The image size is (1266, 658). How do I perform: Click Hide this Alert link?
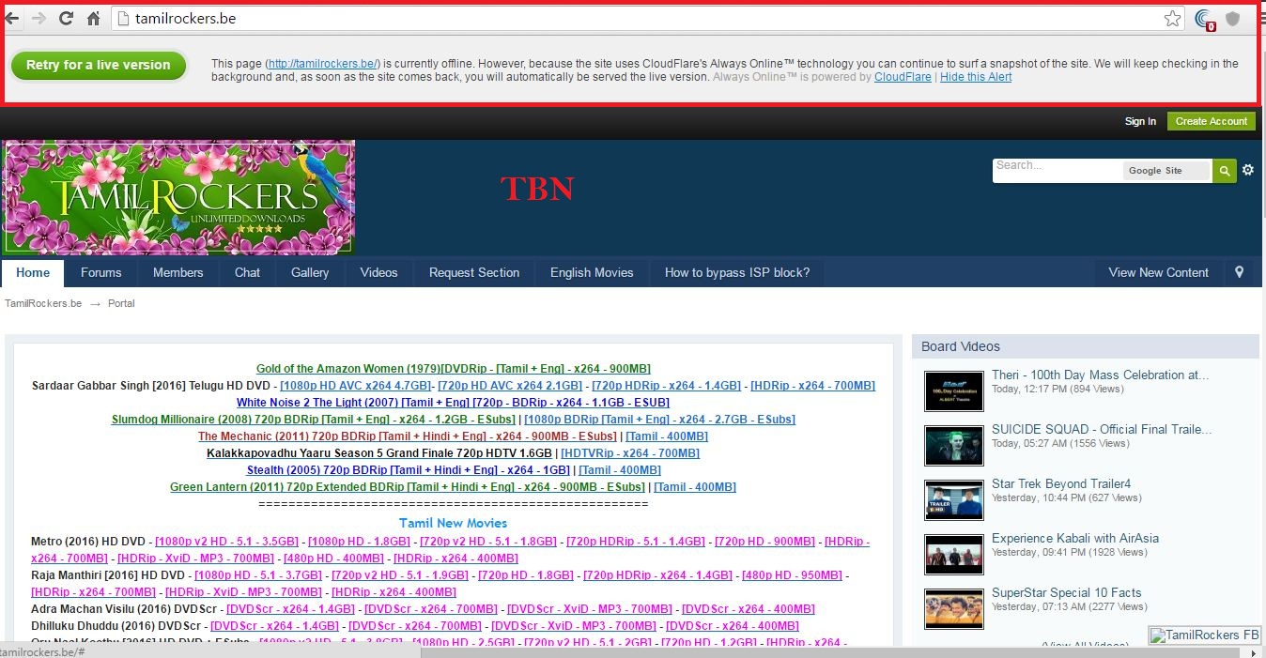[976, 77]
